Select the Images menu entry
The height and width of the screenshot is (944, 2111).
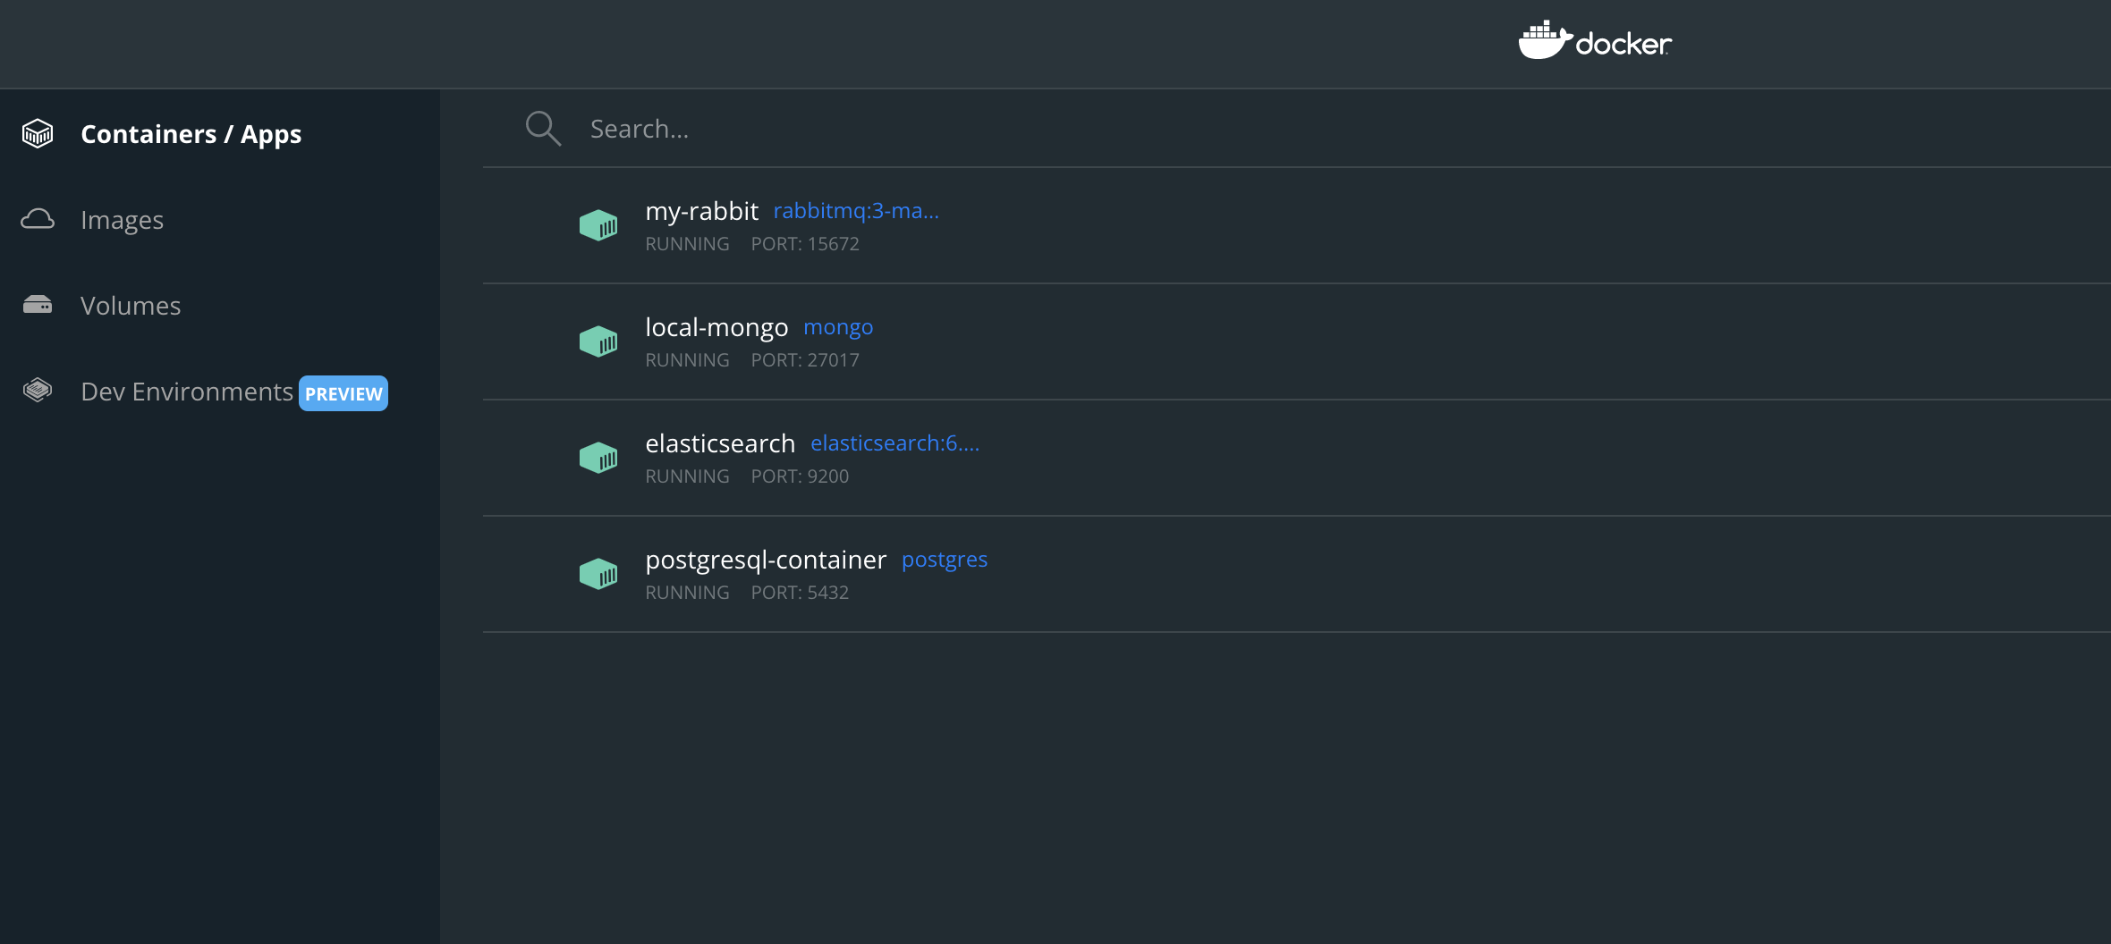(122, 219)
